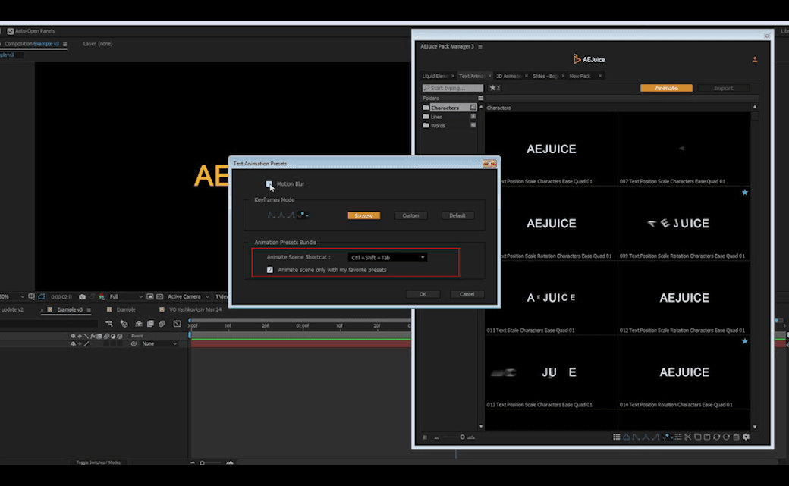
Task: Switch to the Example timeline tab
Action: tap(126, 310)
